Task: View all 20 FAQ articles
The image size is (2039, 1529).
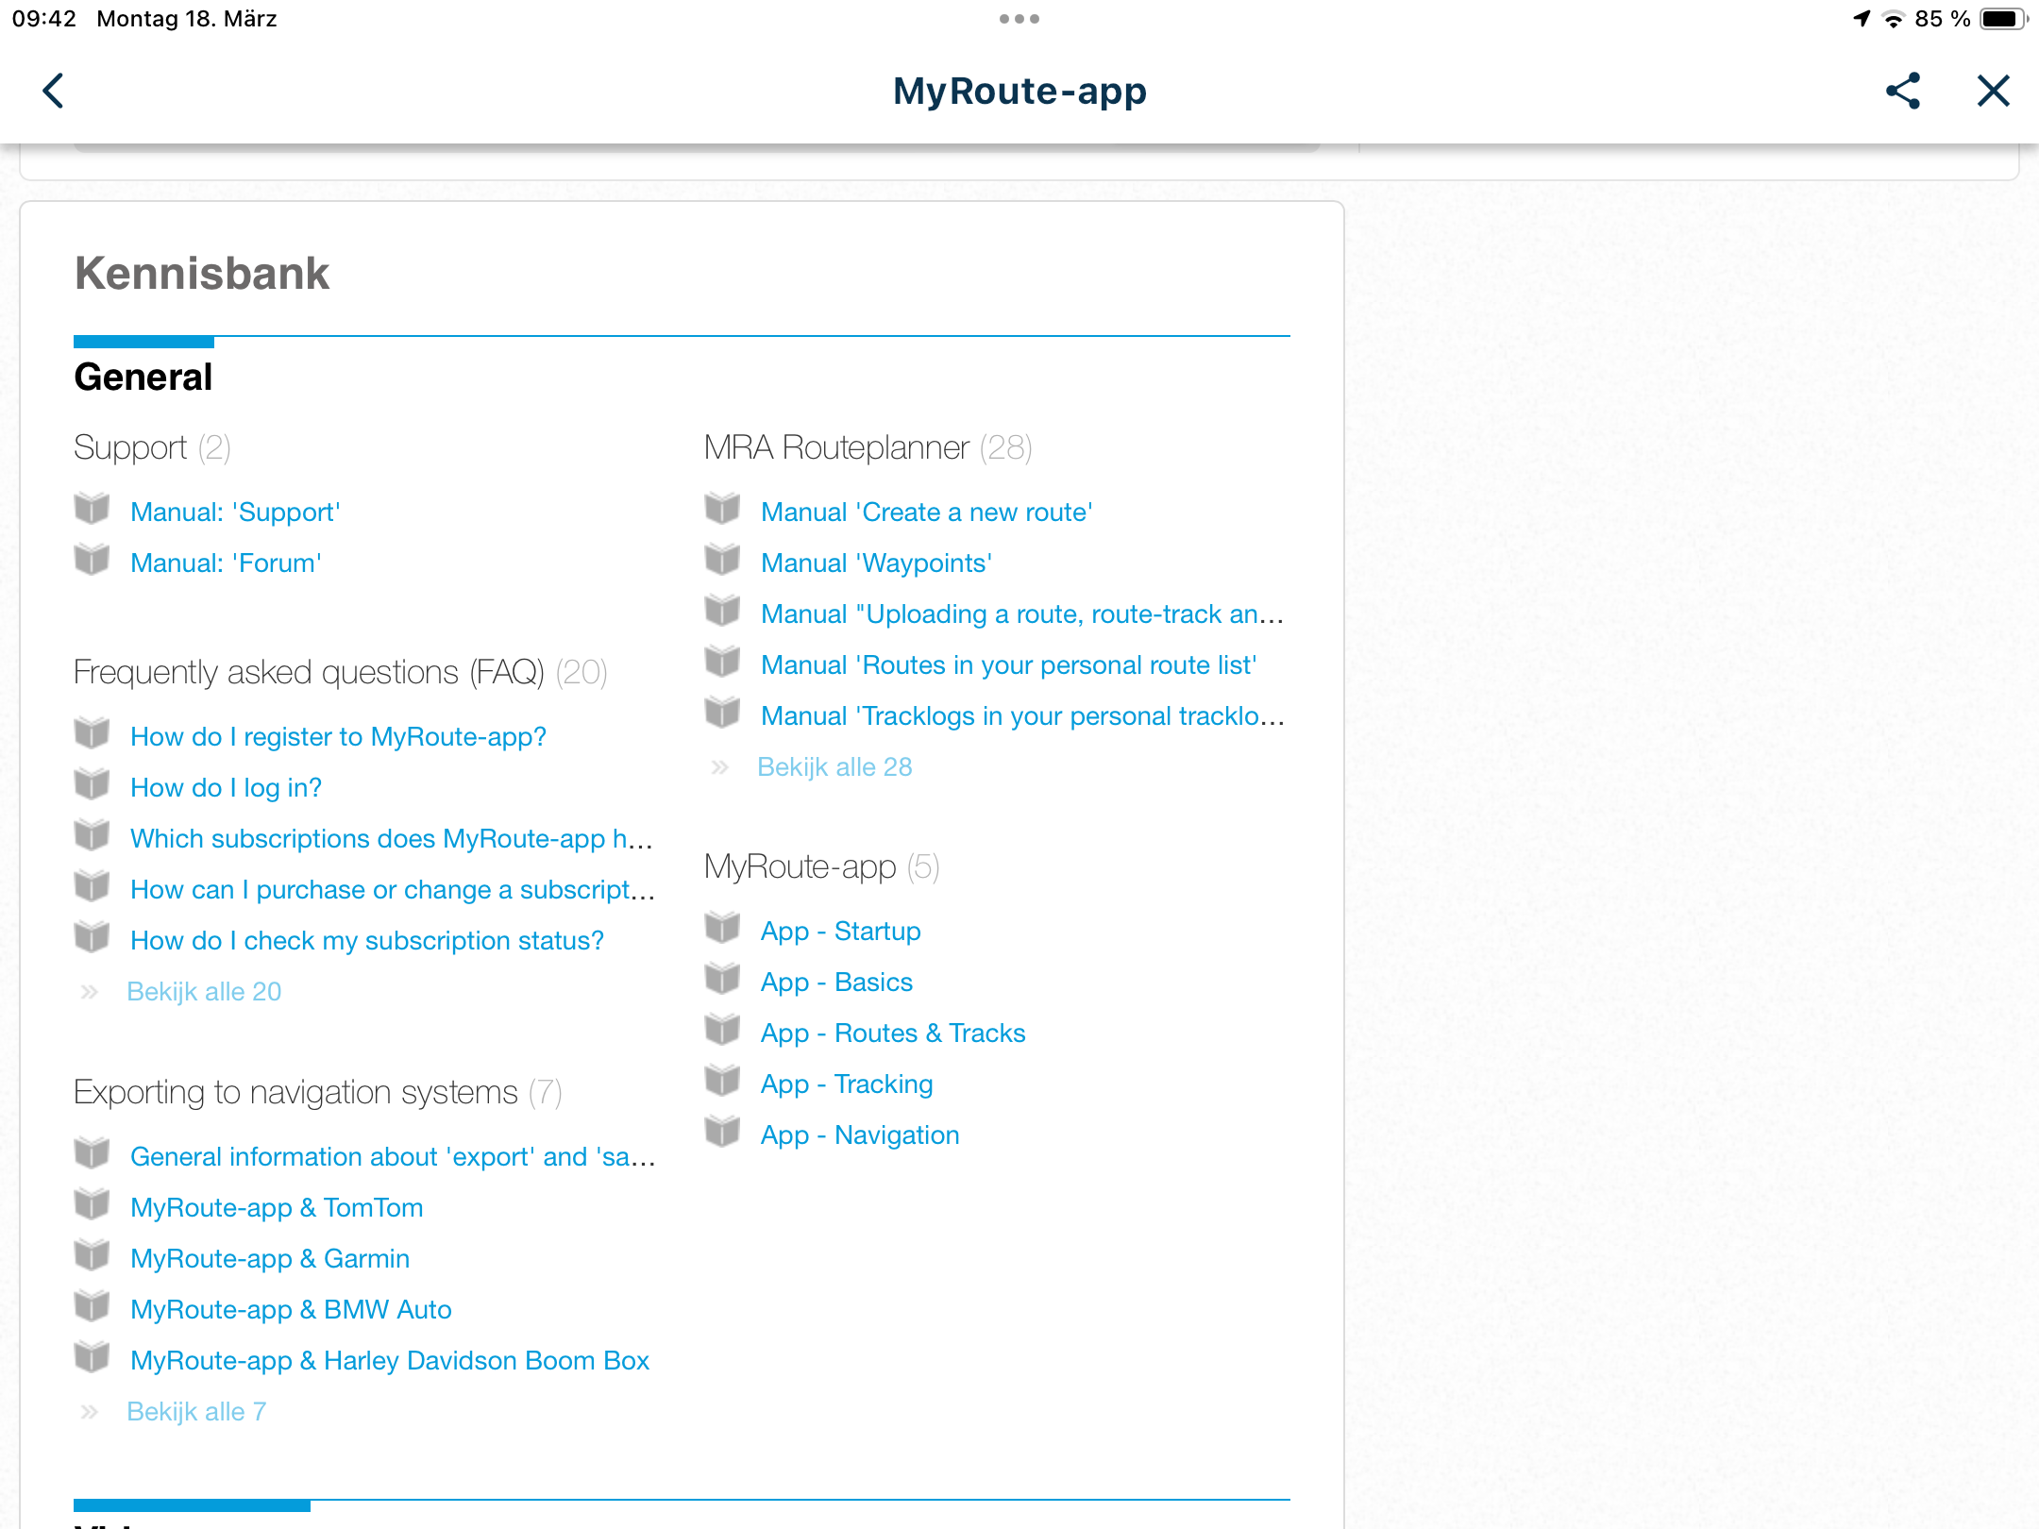Action: [204, 991]
